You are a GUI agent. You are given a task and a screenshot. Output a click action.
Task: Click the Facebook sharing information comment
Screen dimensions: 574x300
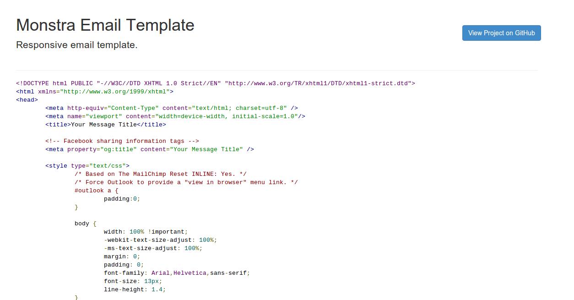122,141
